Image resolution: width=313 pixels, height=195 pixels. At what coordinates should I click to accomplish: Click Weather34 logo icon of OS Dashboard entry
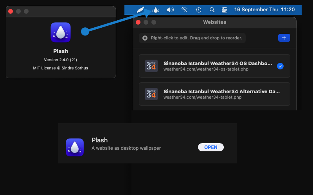click(151, 66)
